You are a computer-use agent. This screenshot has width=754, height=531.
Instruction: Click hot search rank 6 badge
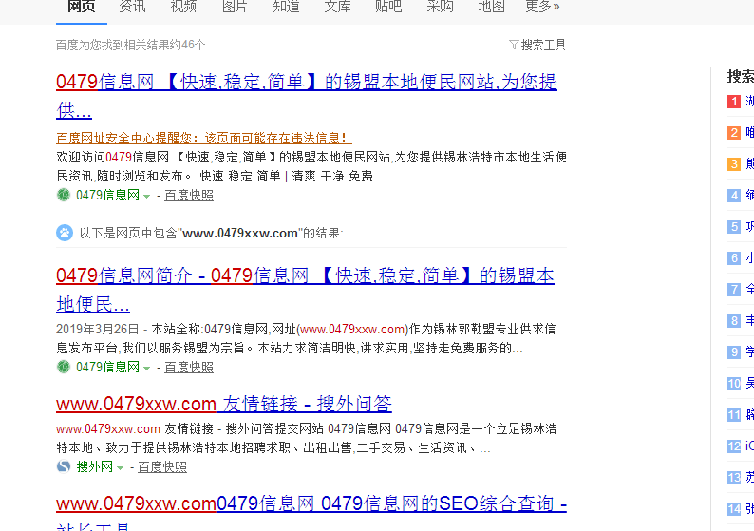pyautogui.click(x=734, y=257)
